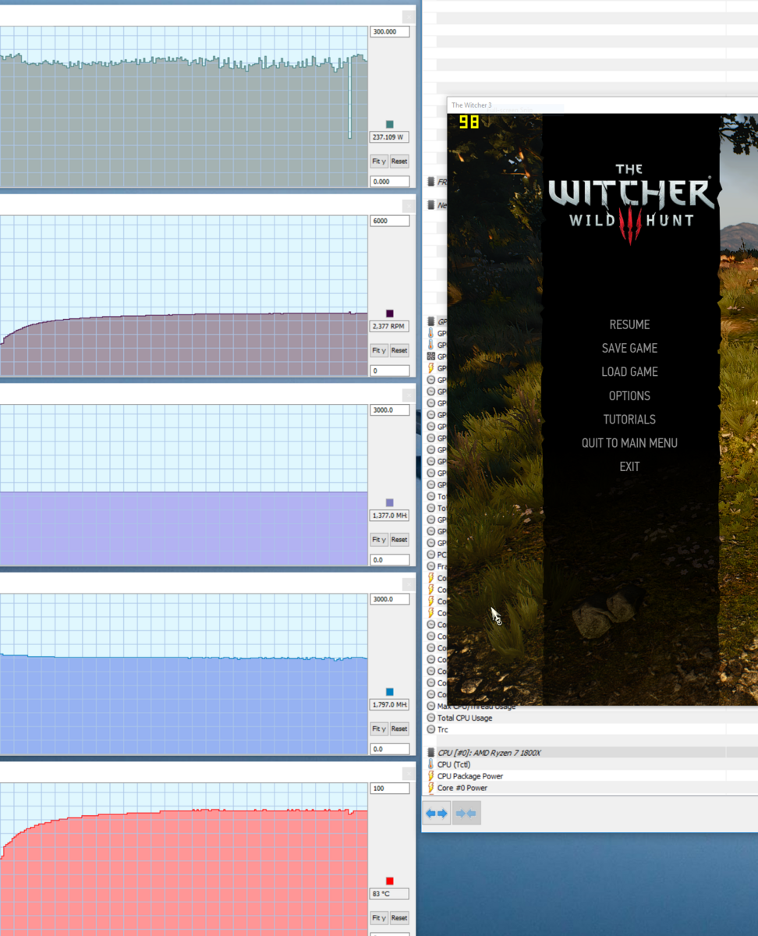The width and height of the screenshot is (758, 936).
Task: Click chip icon of the italic GPU group header
Action: point(431,321)
